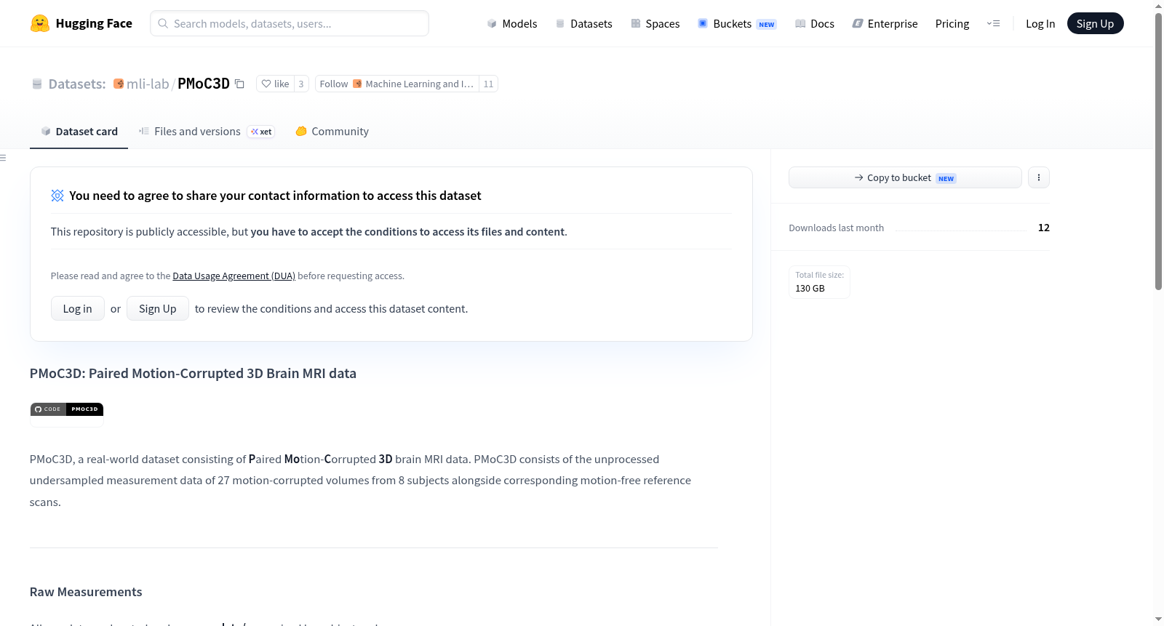1164x626 pixels.
Task: Click Sign Up button in access box
Action: 158,309
